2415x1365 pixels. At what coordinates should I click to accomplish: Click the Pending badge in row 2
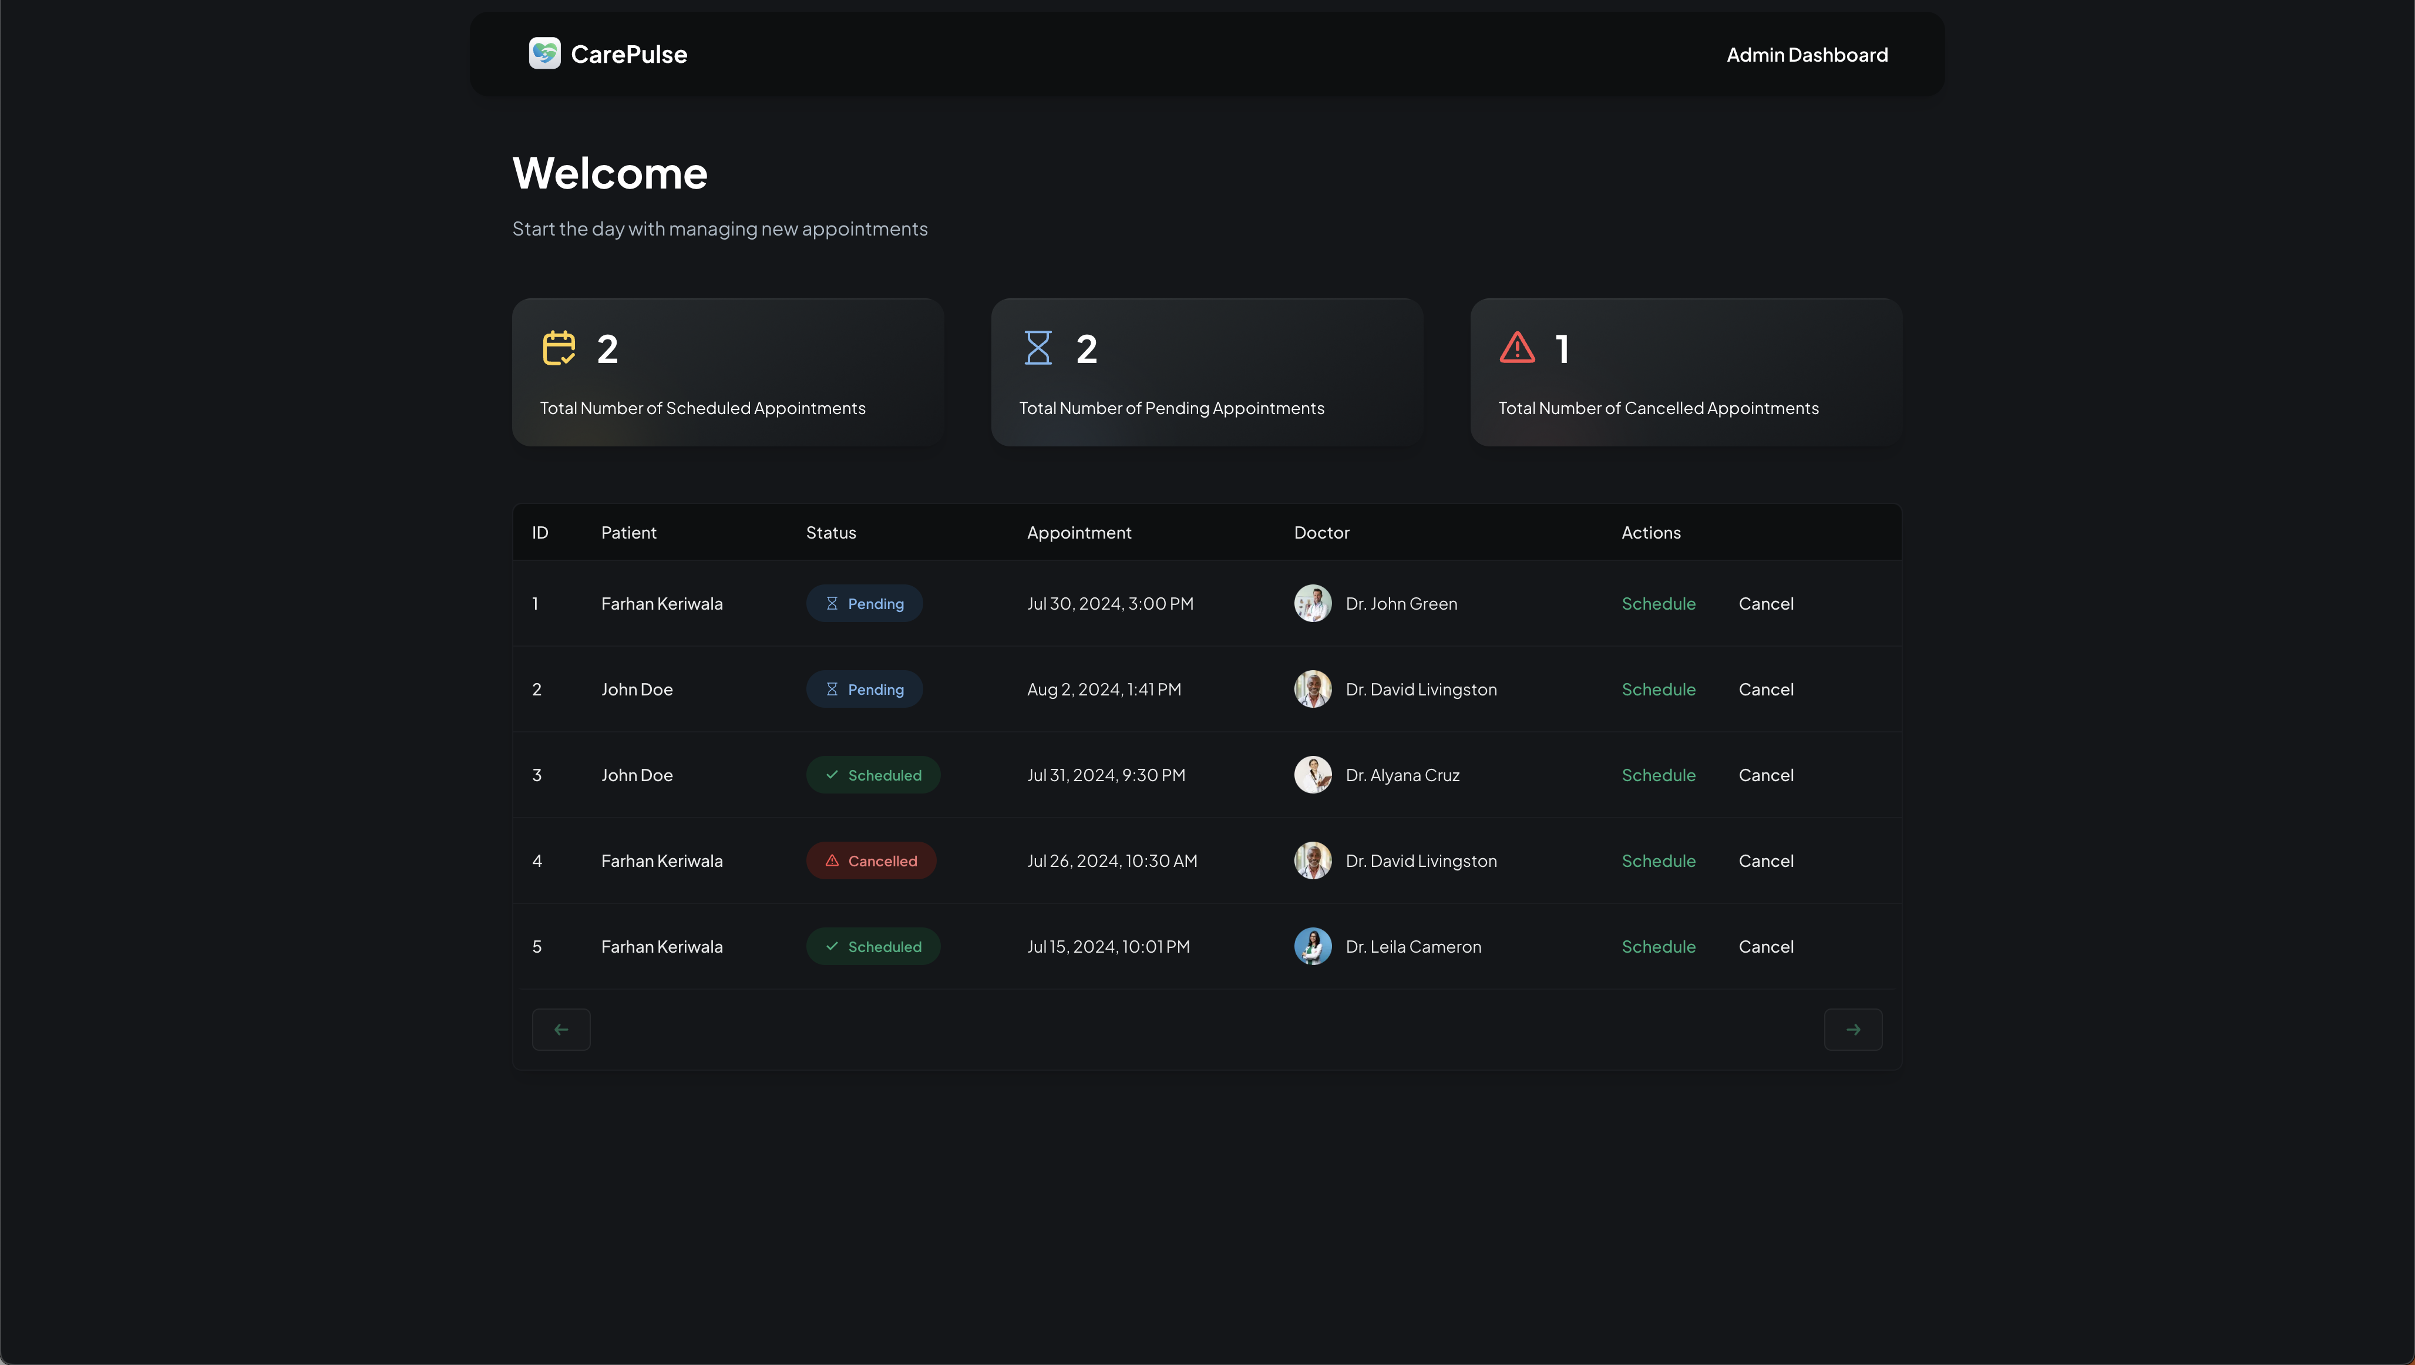[865, 689]
